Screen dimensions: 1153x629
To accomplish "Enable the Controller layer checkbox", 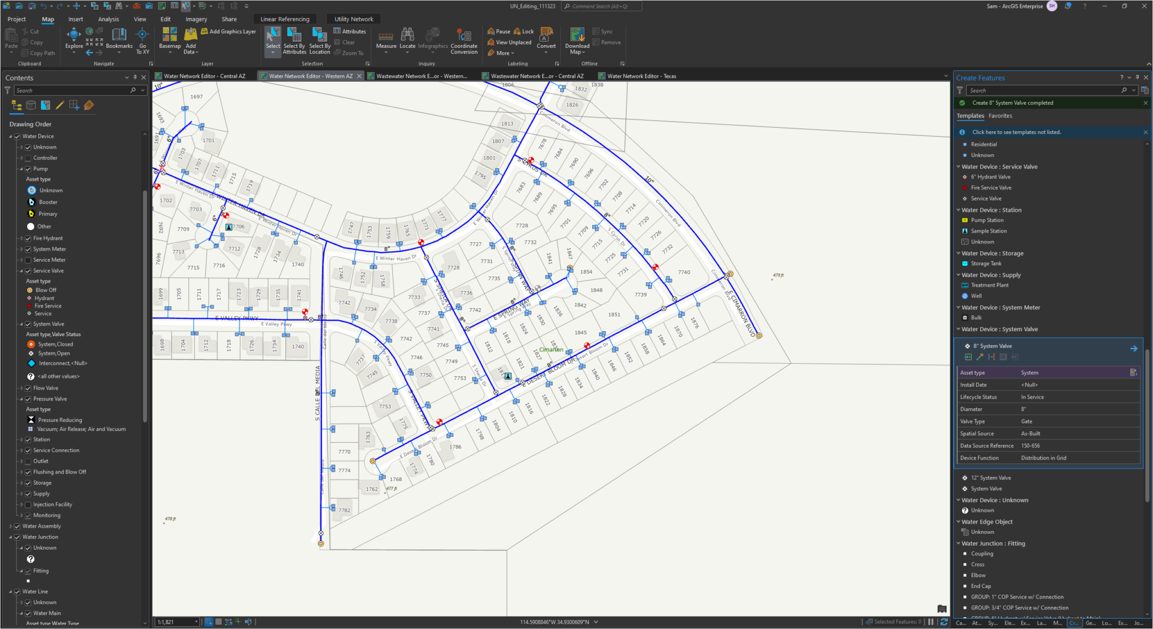I will click(x=28, y=158).
